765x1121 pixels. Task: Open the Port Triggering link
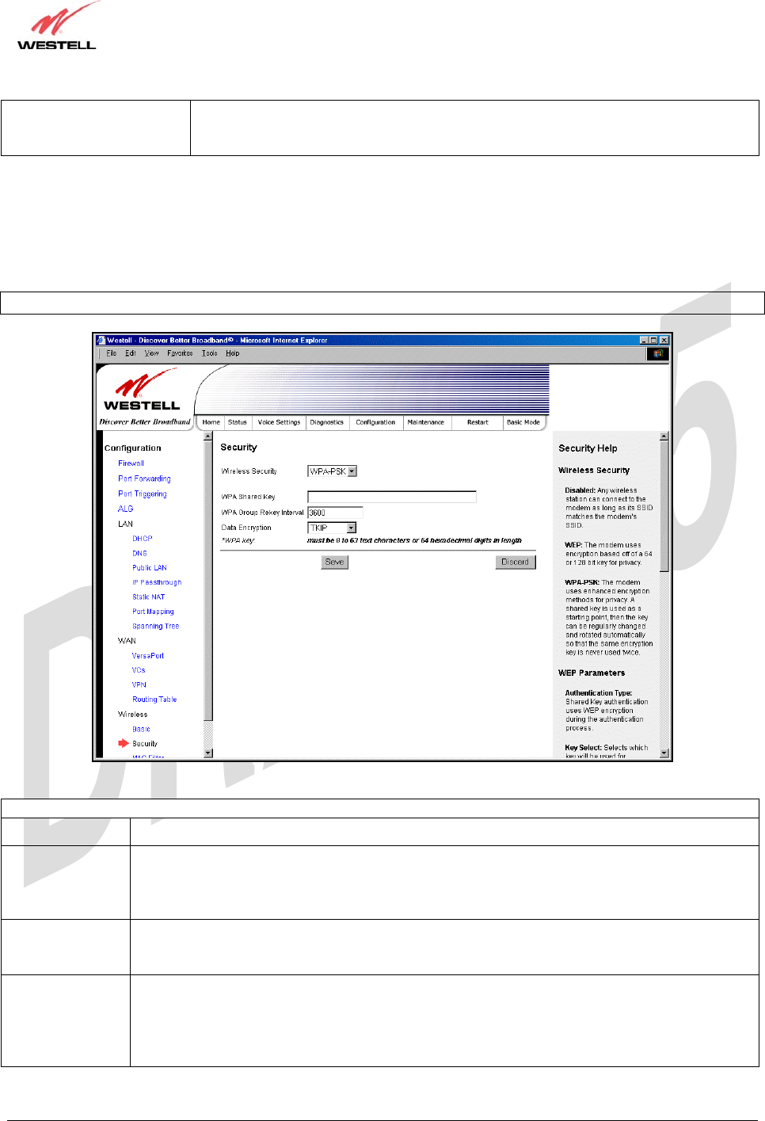[143, 494]
